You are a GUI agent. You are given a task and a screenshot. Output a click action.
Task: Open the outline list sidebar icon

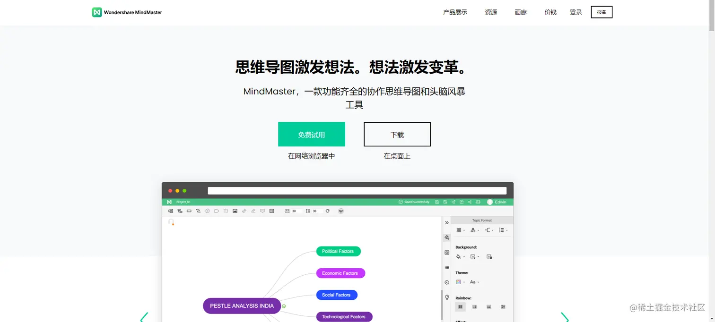(x=447, y=267)
